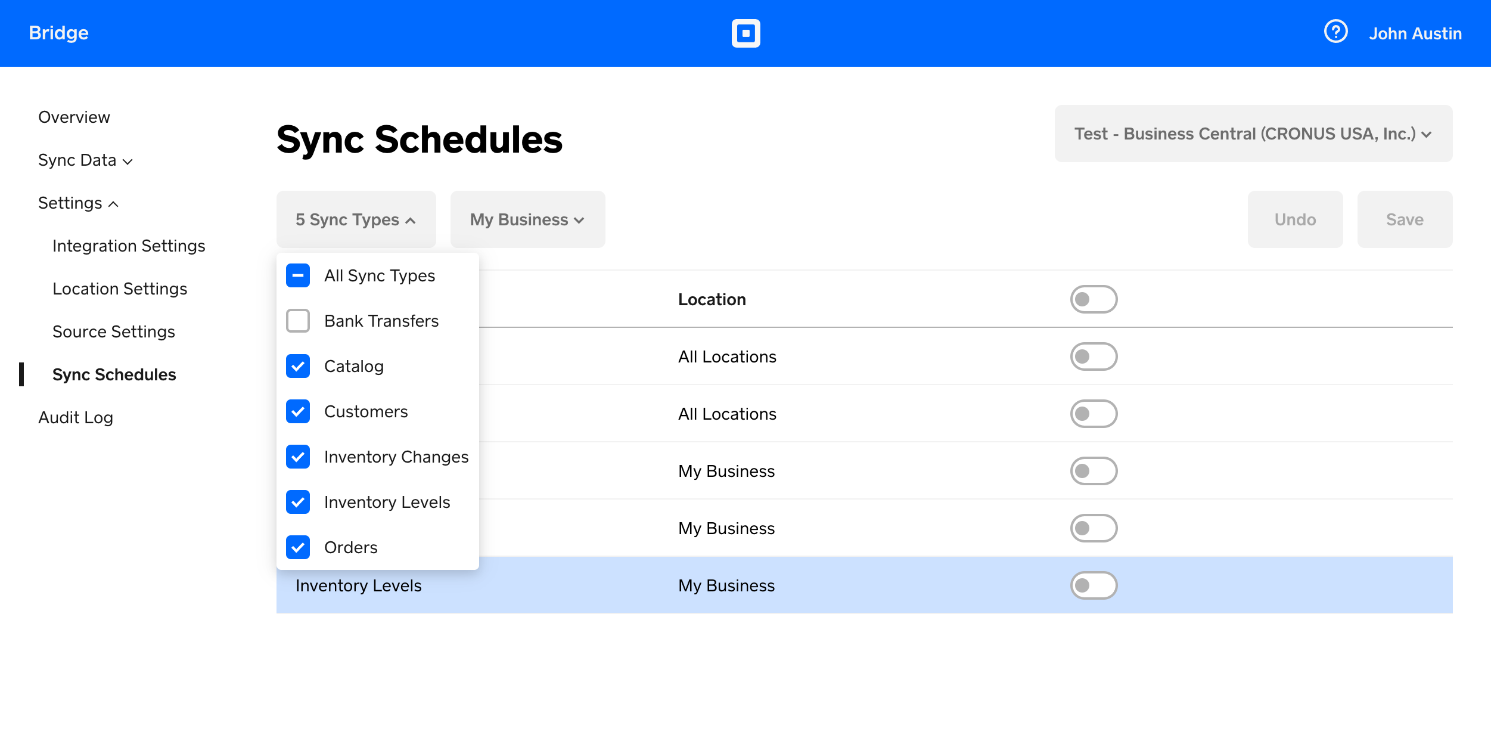Screen dimensions: 1491x738
Task: Uncheck the Inventory Changes checkbox
Action: pyautogui.click(x=298, y=457)
